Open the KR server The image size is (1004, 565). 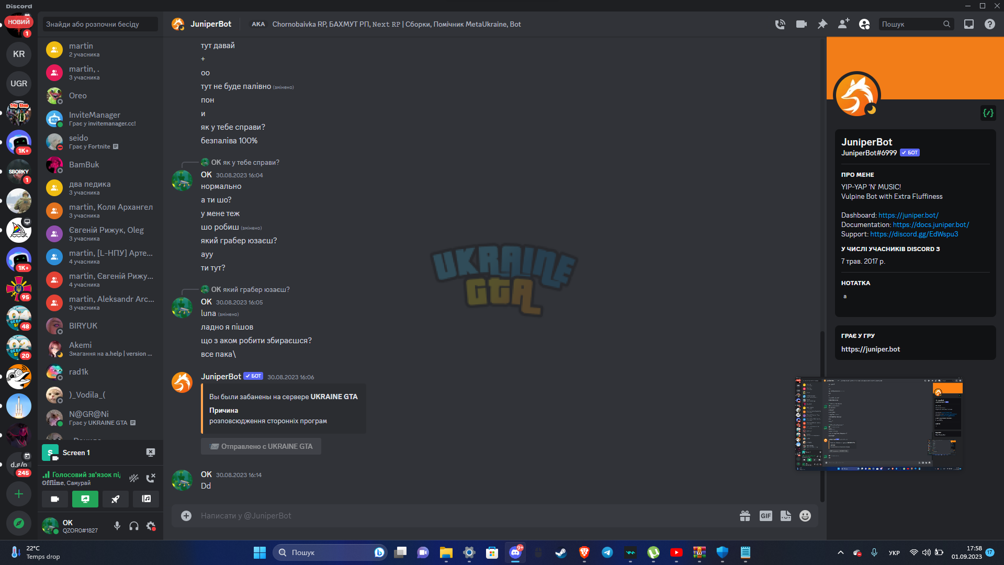coord(19,54)
